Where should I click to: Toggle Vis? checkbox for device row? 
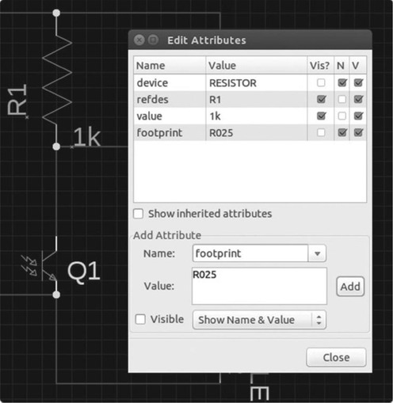[x=321, y=83]
